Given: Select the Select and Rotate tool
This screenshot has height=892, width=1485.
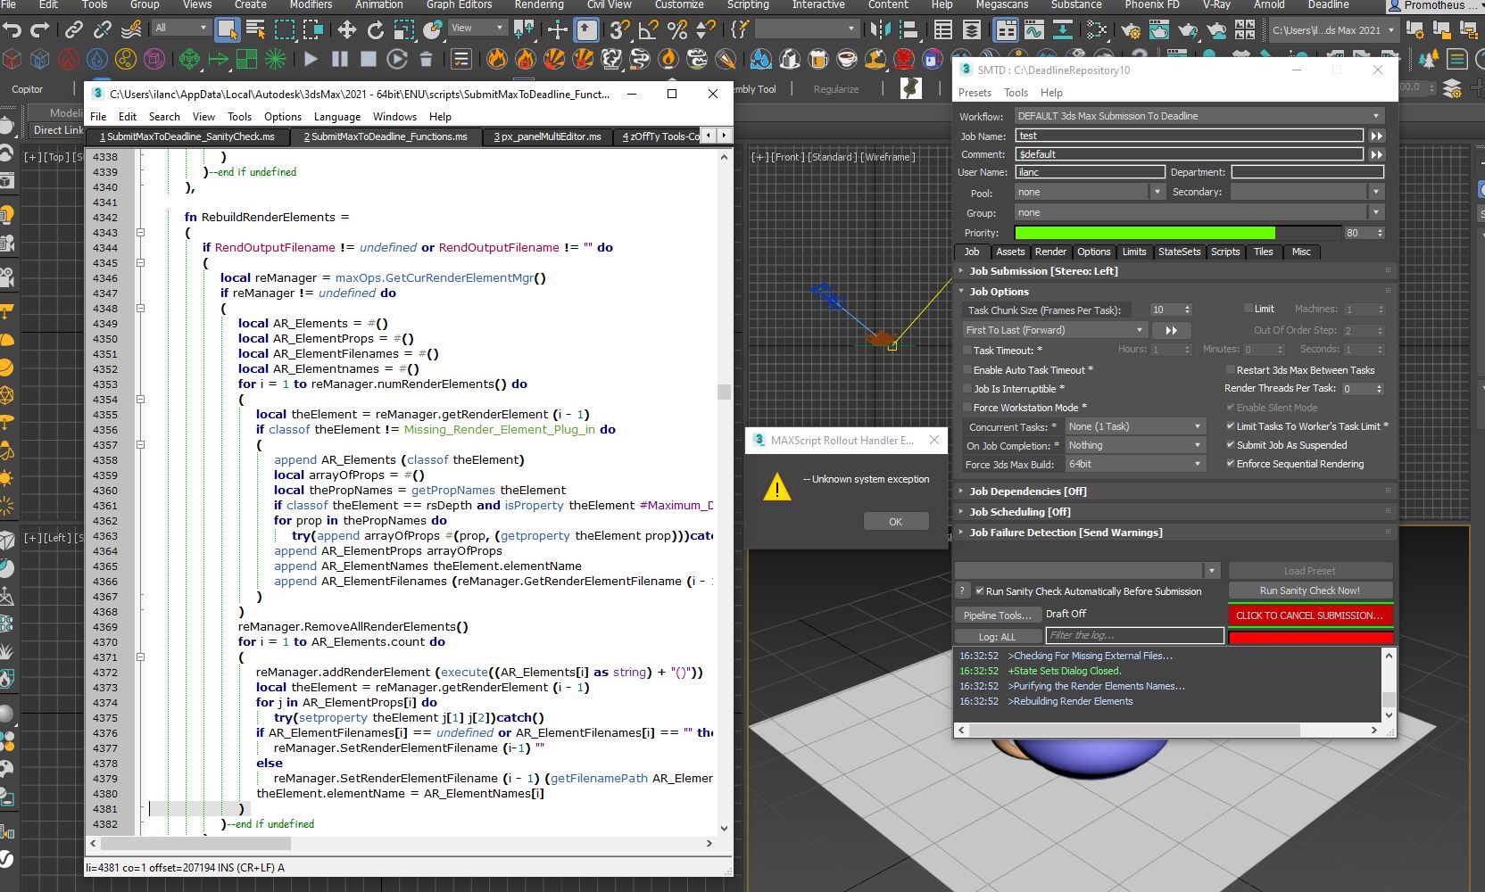Looking at the screenshot, I should tap(376, 30).
